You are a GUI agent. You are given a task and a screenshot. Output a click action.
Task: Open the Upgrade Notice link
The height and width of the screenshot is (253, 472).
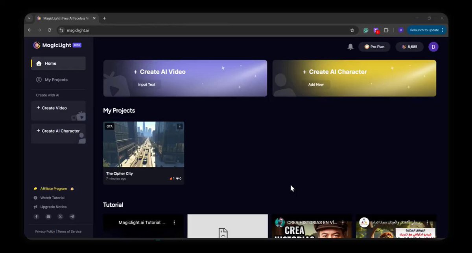[53, 207]
